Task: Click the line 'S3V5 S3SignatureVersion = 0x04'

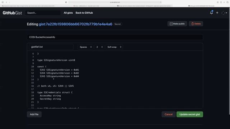Action: point(59,76)
